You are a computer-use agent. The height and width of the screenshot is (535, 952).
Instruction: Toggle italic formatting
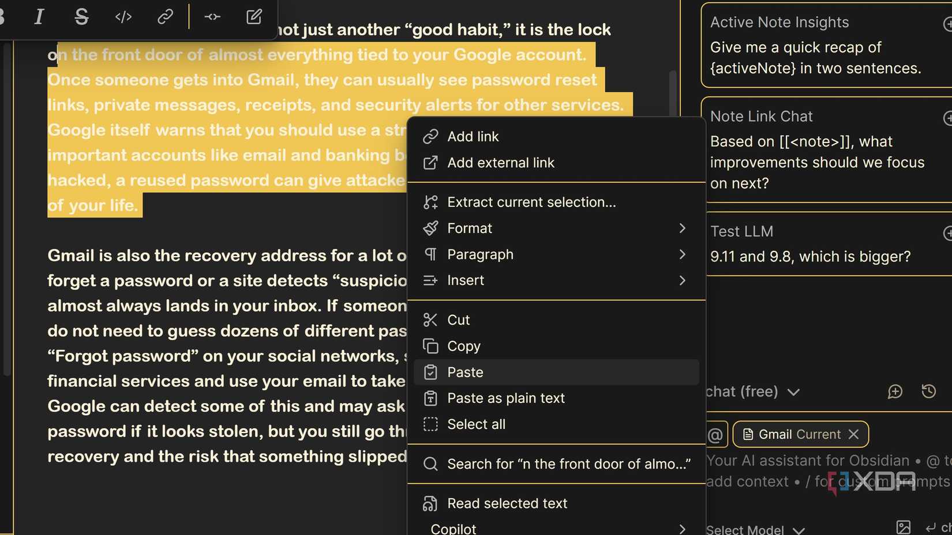(39, 17)
